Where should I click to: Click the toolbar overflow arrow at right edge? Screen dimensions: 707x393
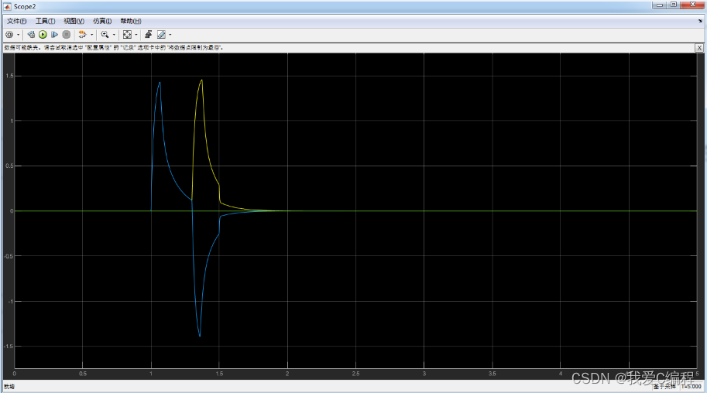point(700,21)
